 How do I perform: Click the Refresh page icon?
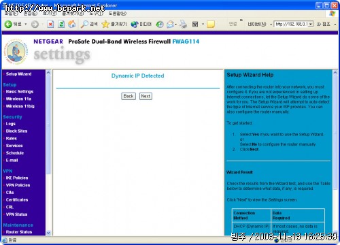click(61, 24)
